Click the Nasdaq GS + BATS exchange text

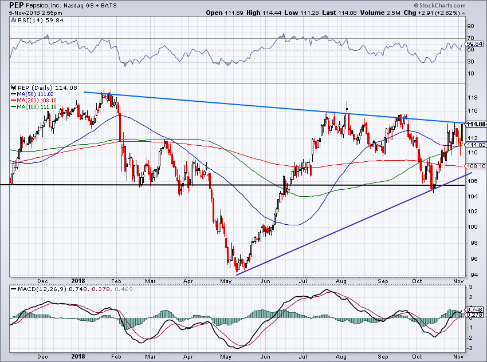(89, 6)
